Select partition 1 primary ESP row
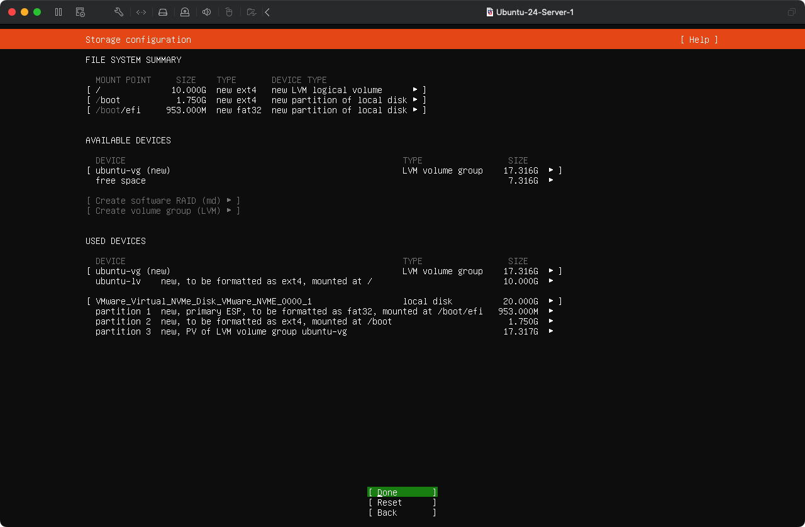805x527 pixels. tap(325, 311)
